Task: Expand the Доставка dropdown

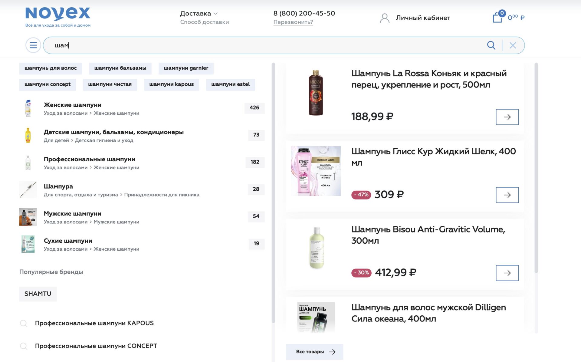Action: click(x=199, y=13)
